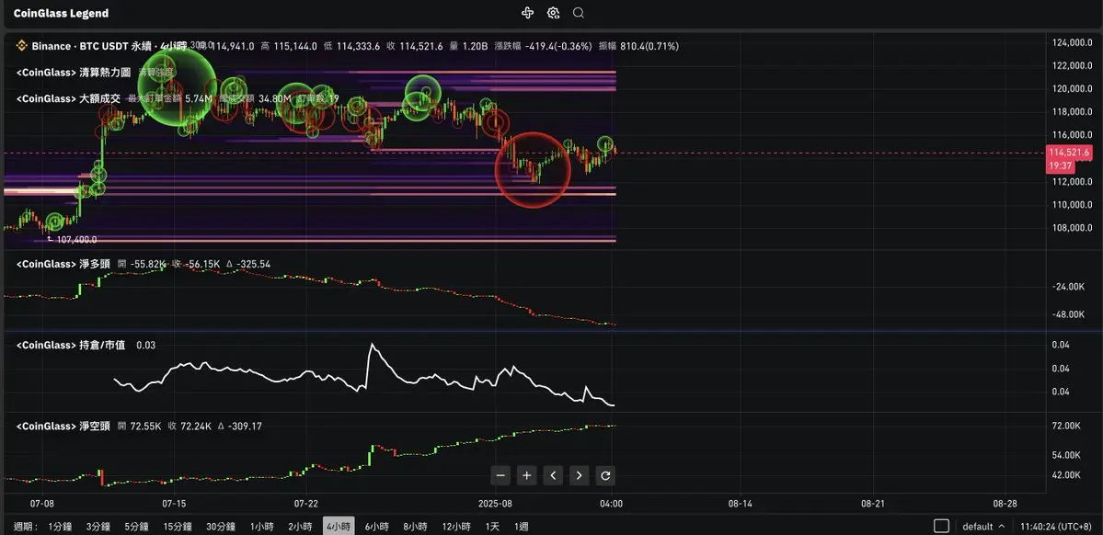
Task: Select the 1週 period
Action: 521,526
